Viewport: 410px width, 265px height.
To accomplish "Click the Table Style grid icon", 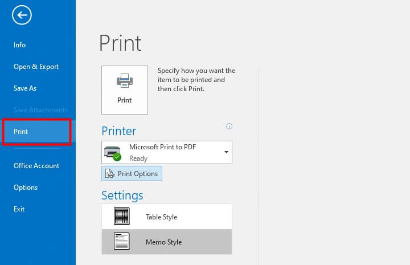I will pyautogui.click(x=122, y=217).
